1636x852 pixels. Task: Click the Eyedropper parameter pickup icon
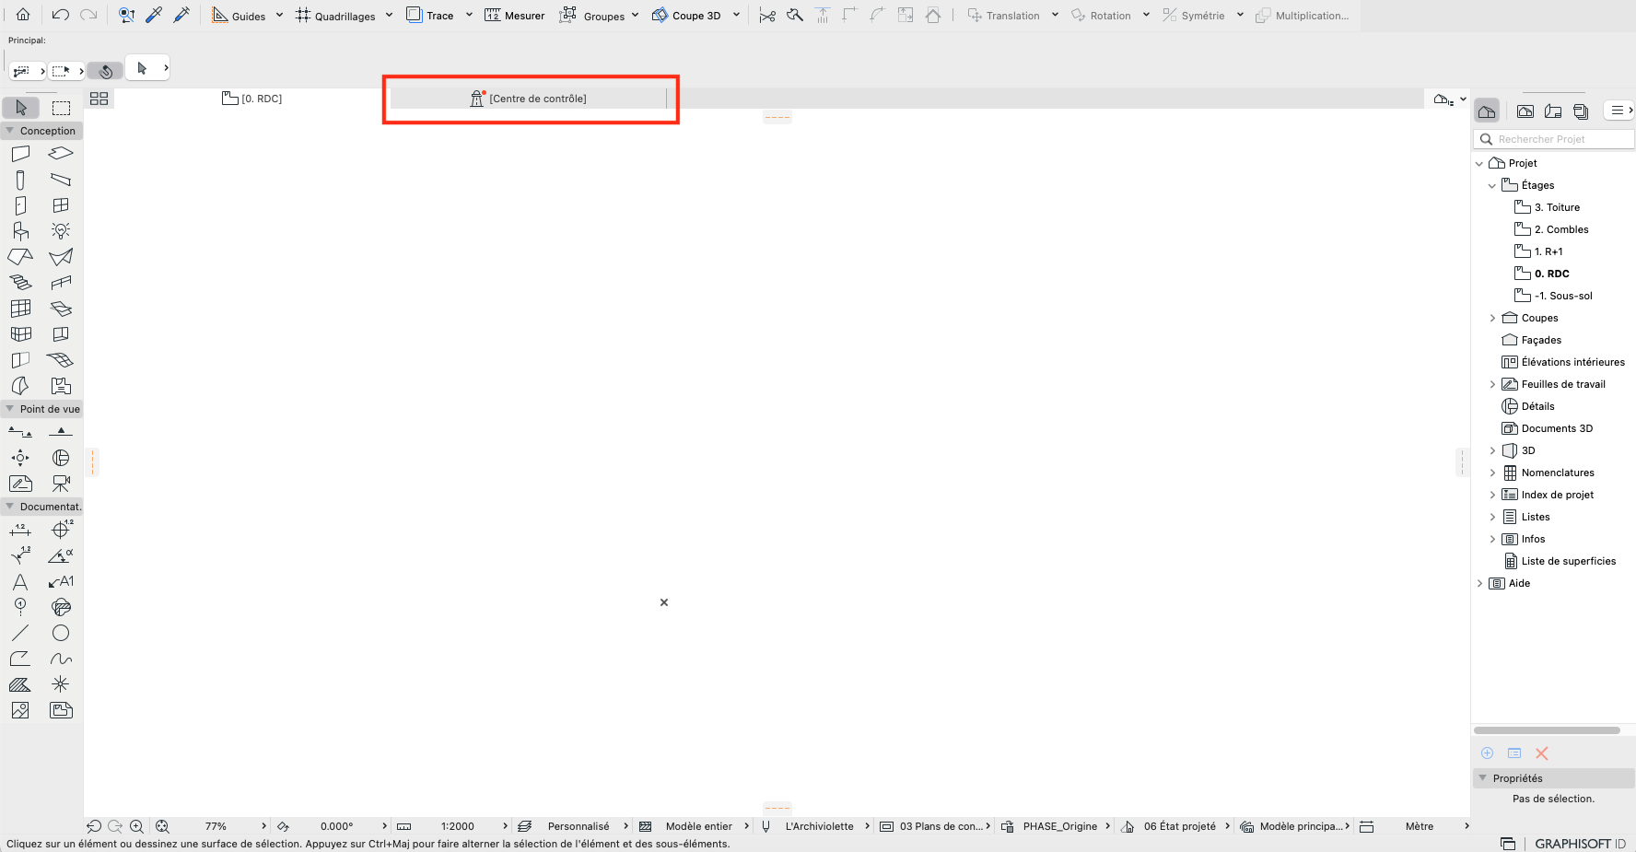click(x=154, y=15)
